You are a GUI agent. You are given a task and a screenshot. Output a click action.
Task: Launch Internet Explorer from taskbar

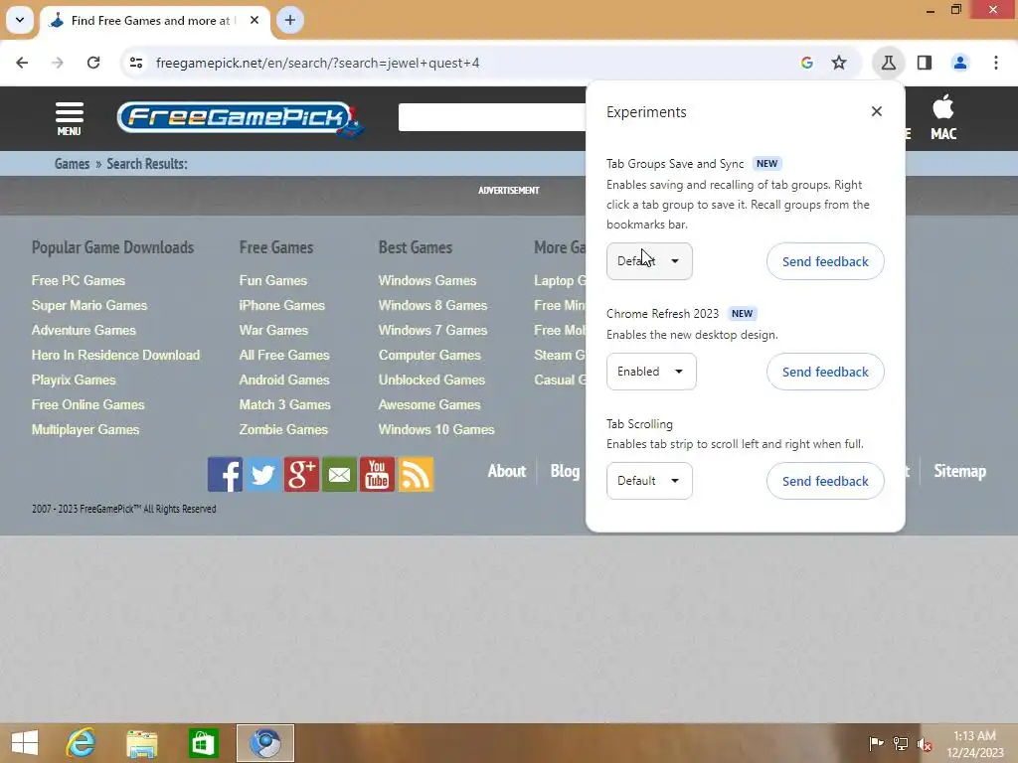pos(82,743)
